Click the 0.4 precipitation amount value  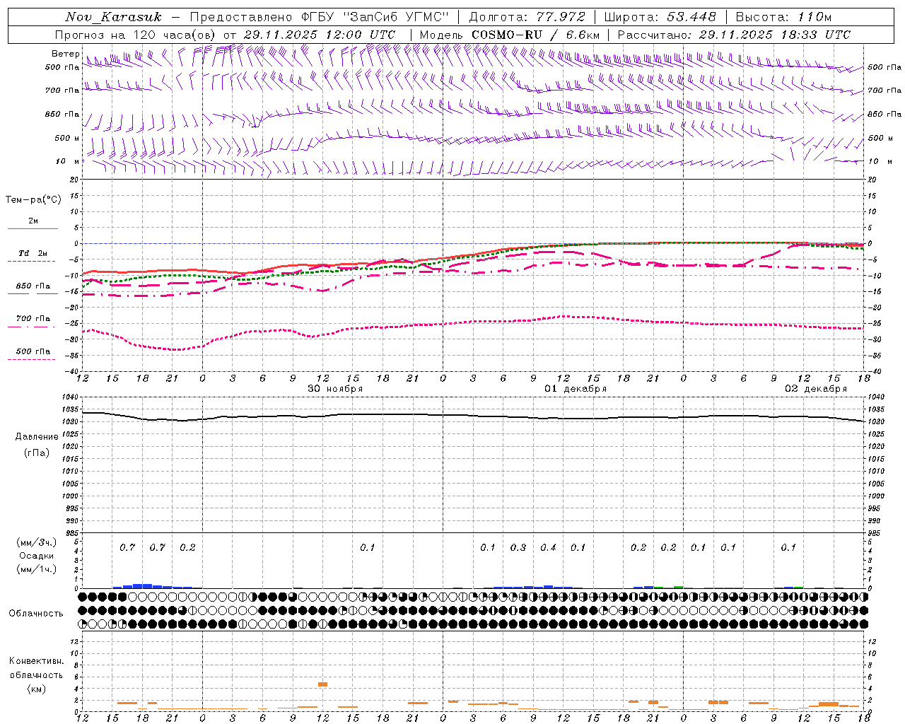pyautogui.click(x=548, y=547)
